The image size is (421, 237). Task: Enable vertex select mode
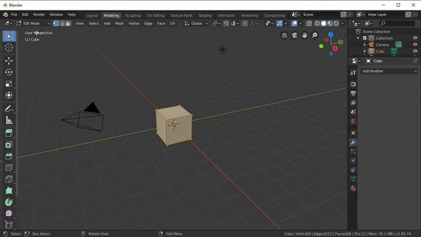(x=56, y=24)
